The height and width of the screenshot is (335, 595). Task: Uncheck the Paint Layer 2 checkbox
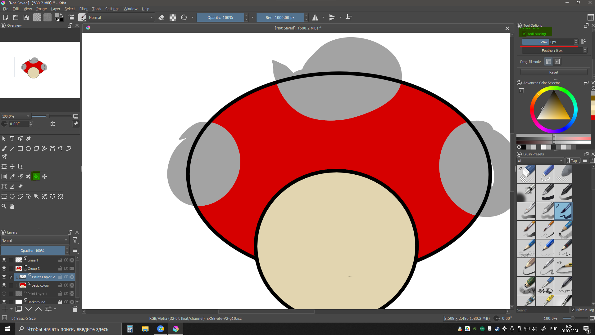click(x=11, y=277)
